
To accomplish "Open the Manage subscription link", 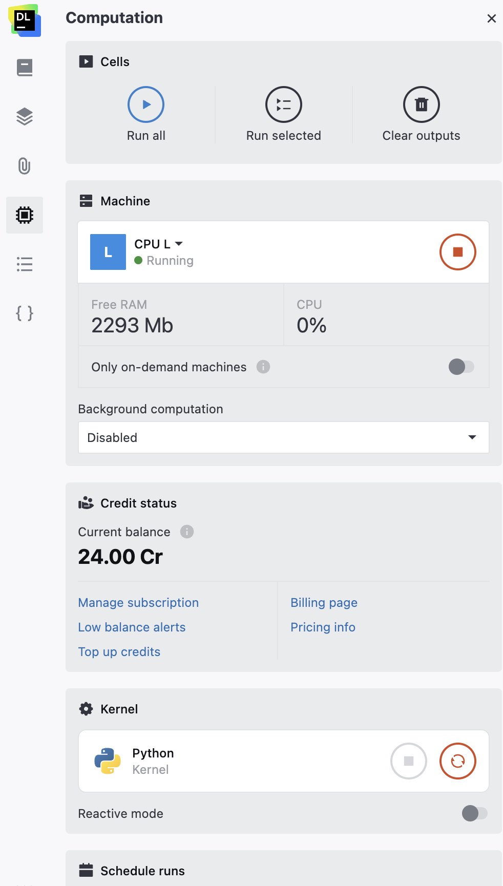I will [138, 603].
